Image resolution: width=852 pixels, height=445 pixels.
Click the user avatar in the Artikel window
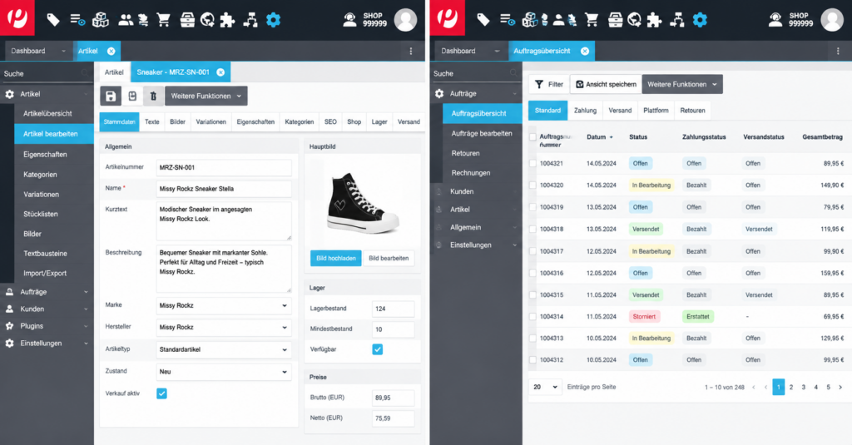pyautogui.click(x=405, y=20)
